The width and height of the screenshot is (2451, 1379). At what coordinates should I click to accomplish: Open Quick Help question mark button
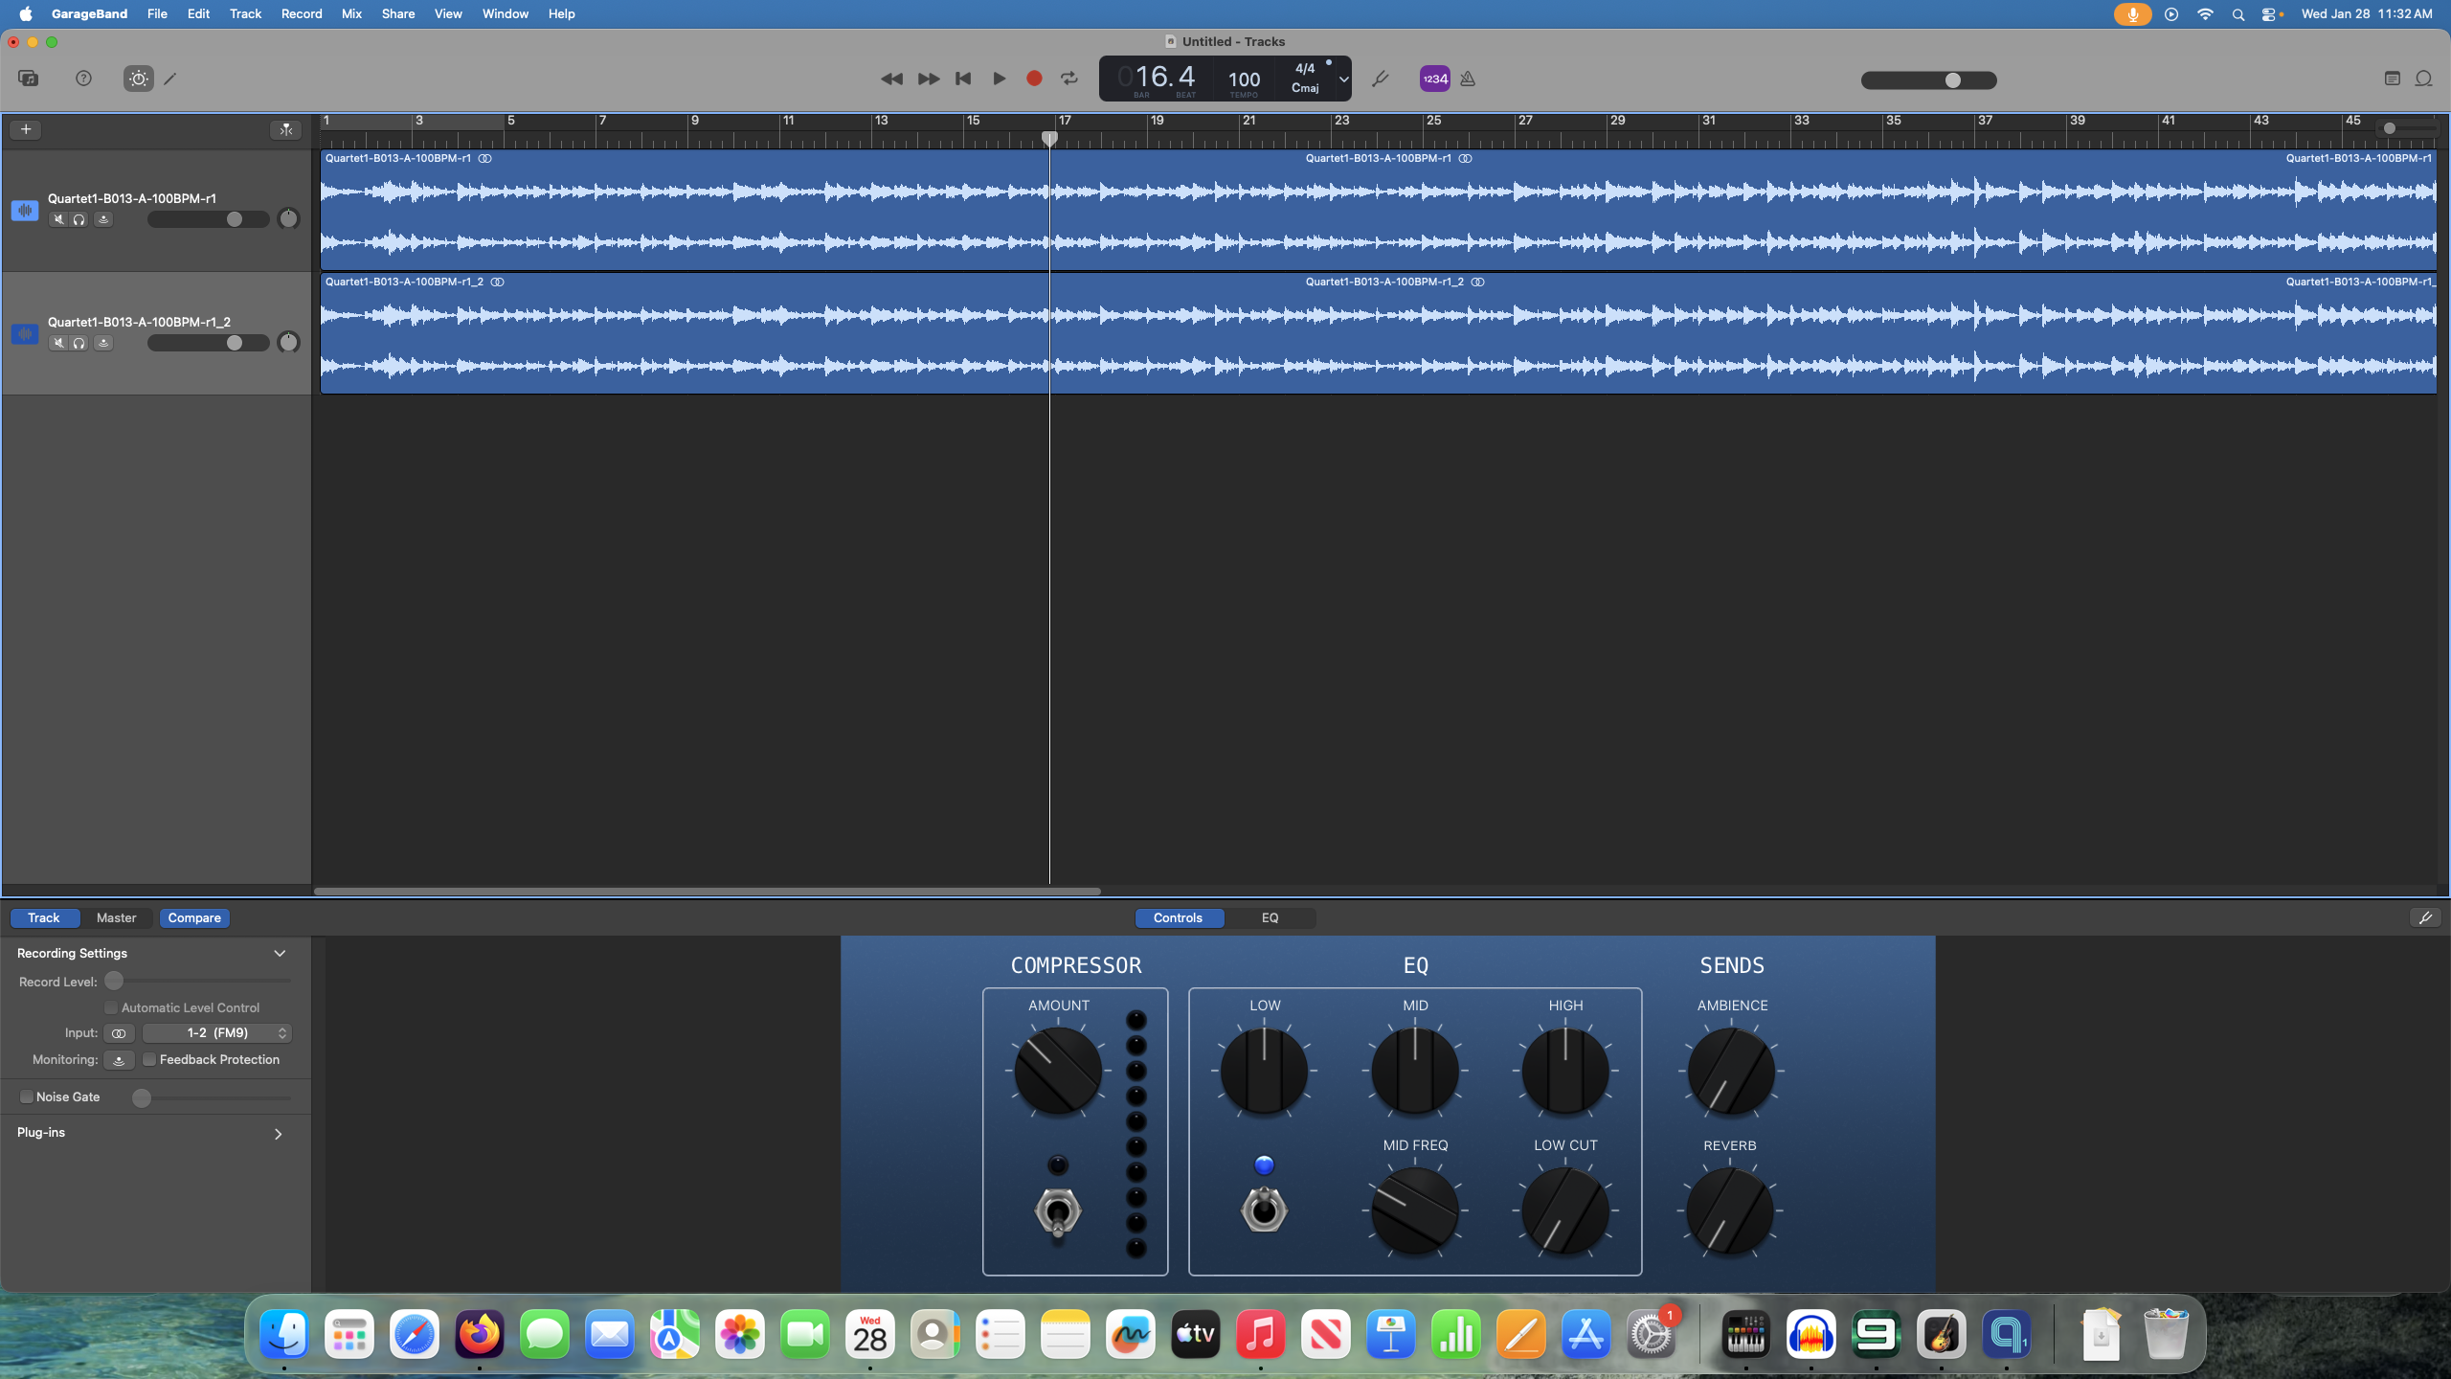point(83,79)
